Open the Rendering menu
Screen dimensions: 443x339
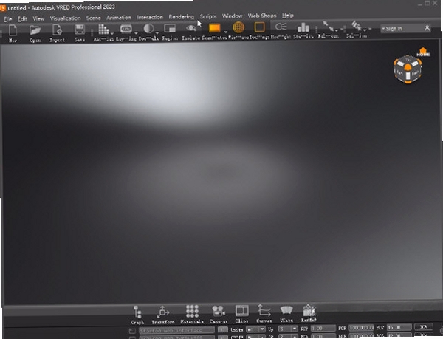pyautogui.click(x=182, y=17)
